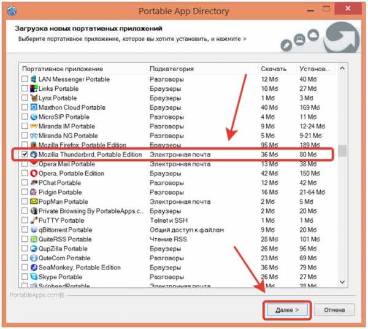Click the 21-64 Мб install size cell
Screen dimensions: 368x329
(x=312, y=192)
